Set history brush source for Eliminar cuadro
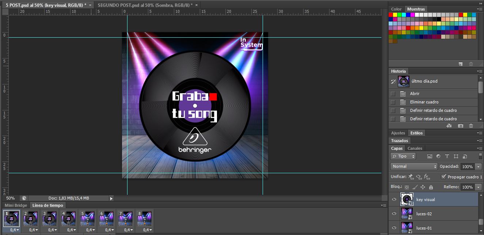Viewport: 484px width, 235px height. [393, 102]
